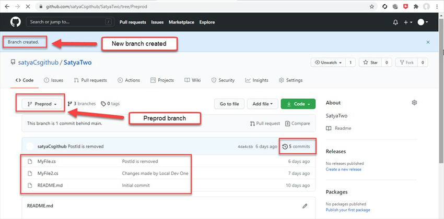
Task: Open the Projects tab
Action: [x=162, y=80]
